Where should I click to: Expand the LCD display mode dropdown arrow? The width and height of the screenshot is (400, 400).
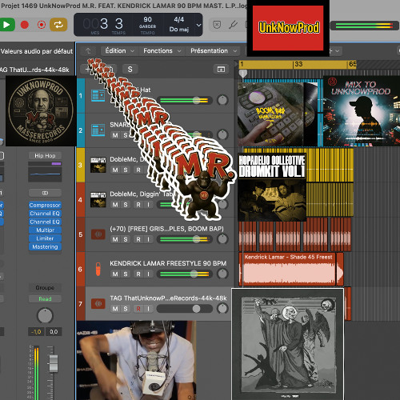[x=198, y=25]
